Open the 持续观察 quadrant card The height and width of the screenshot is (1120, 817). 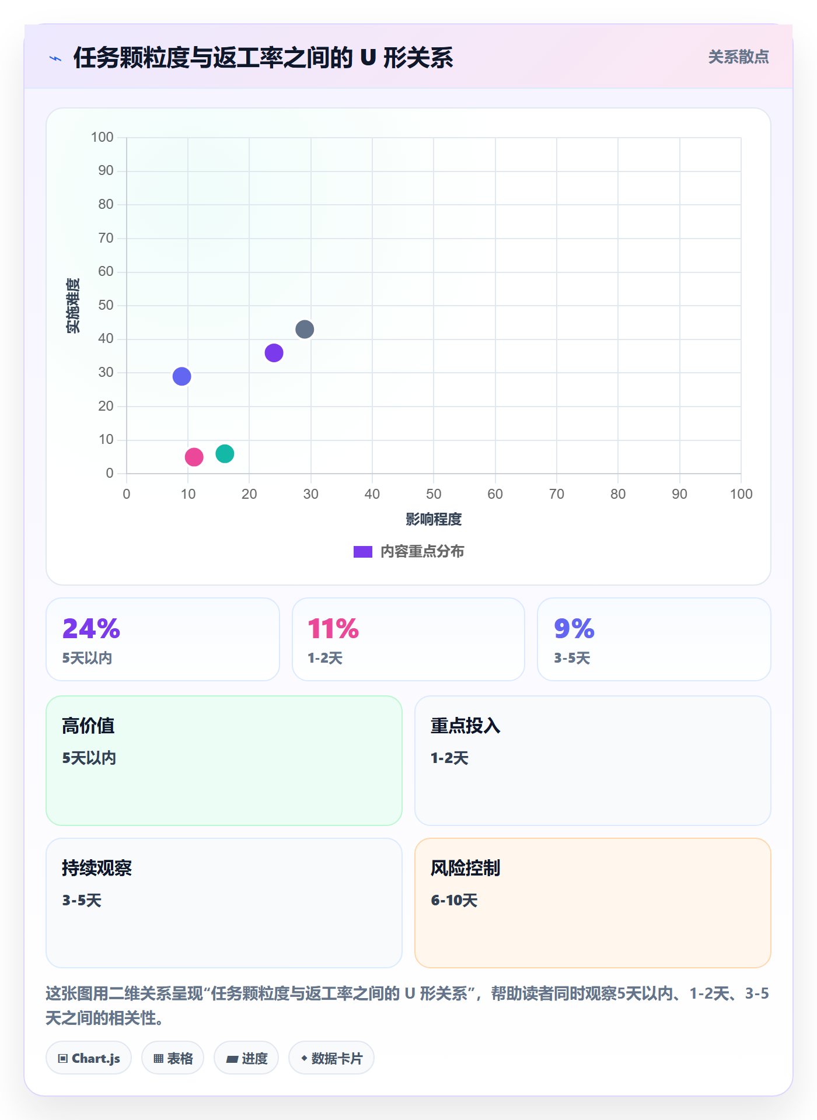224,903
